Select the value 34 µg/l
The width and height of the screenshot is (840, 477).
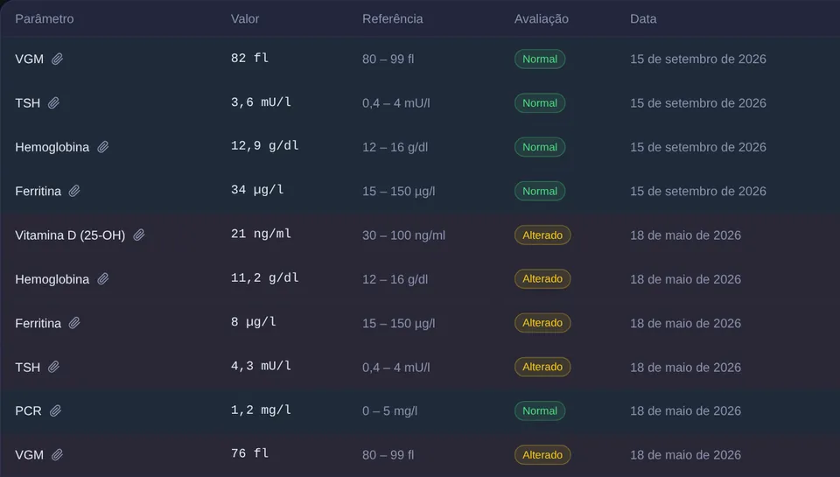point(257,190)
